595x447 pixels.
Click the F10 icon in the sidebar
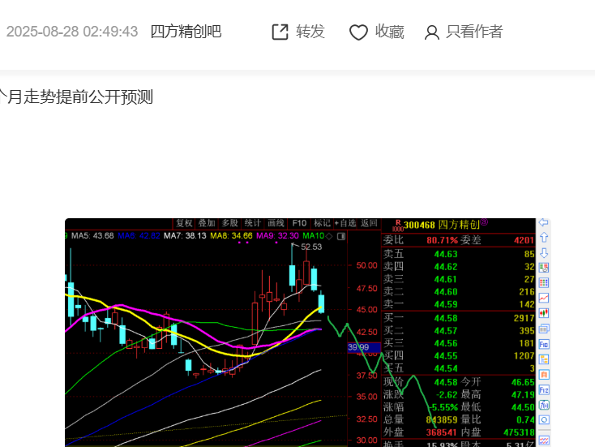pos(544,344)
